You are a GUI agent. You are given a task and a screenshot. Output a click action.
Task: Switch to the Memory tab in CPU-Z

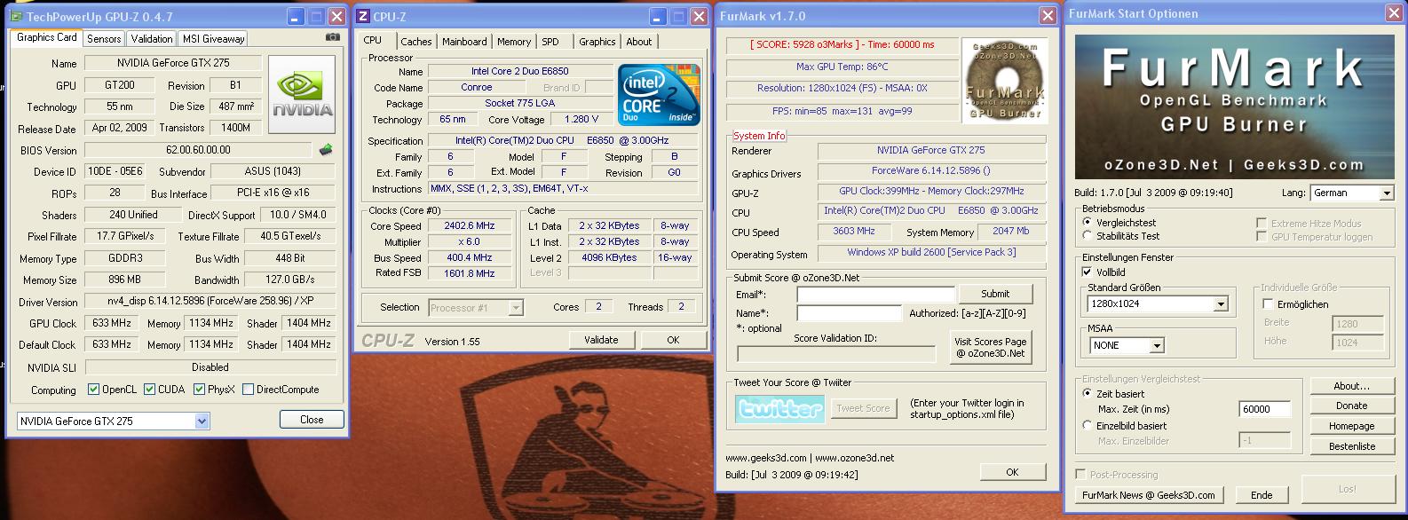pos(514,42)
